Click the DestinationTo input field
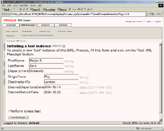Image resolution: width=164 pixels, height=131 pixels. click(61, 82)
